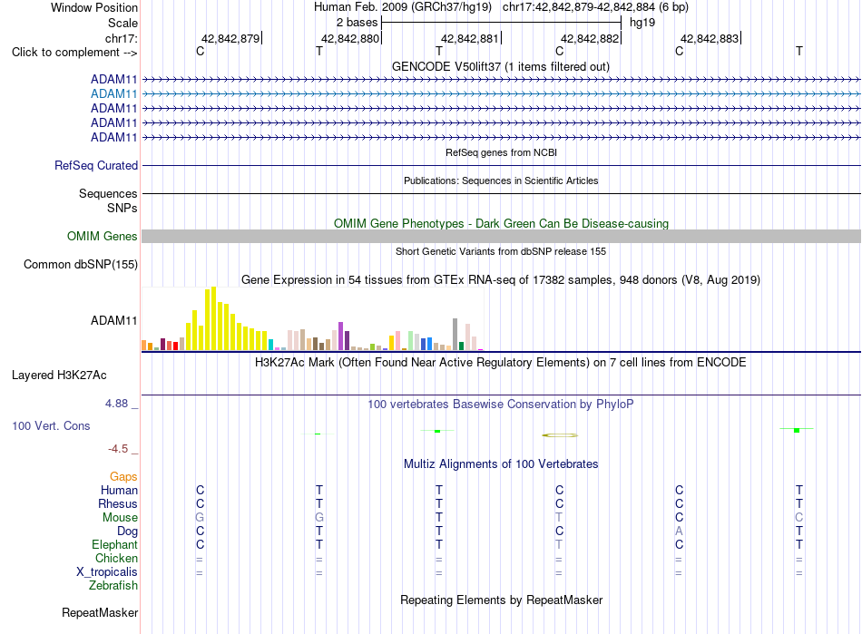The width and height of the screenshot is (862, 634).
Task: Select the Gaps row label
Action: (x=123, y=477)
